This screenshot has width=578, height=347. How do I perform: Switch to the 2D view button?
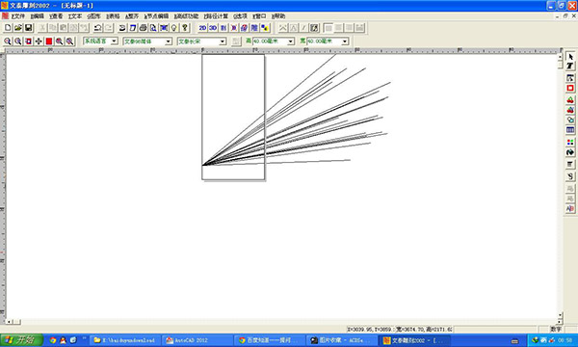click(x=202, y=28)
